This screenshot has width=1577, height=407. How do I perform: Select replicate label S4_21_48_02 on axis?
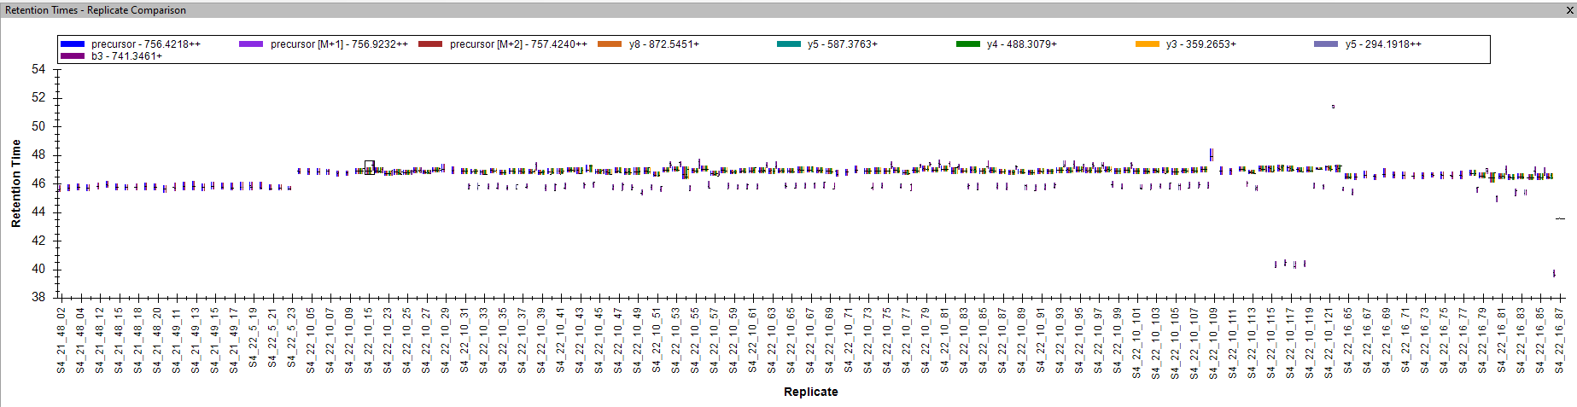coord(61,340)
